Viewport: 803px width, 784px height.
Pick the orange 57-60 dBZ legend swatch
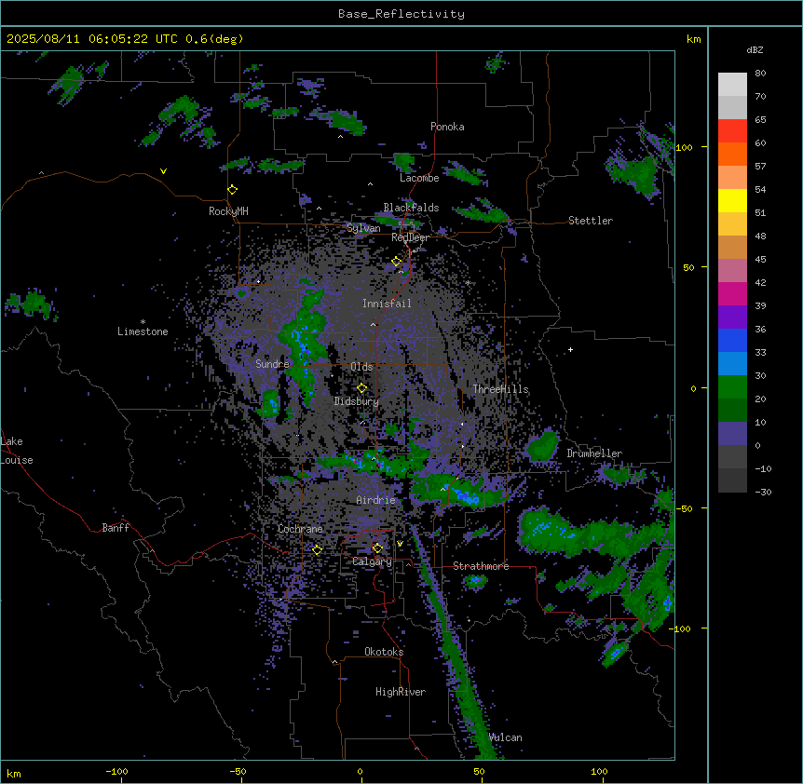[x=732, y=154]
